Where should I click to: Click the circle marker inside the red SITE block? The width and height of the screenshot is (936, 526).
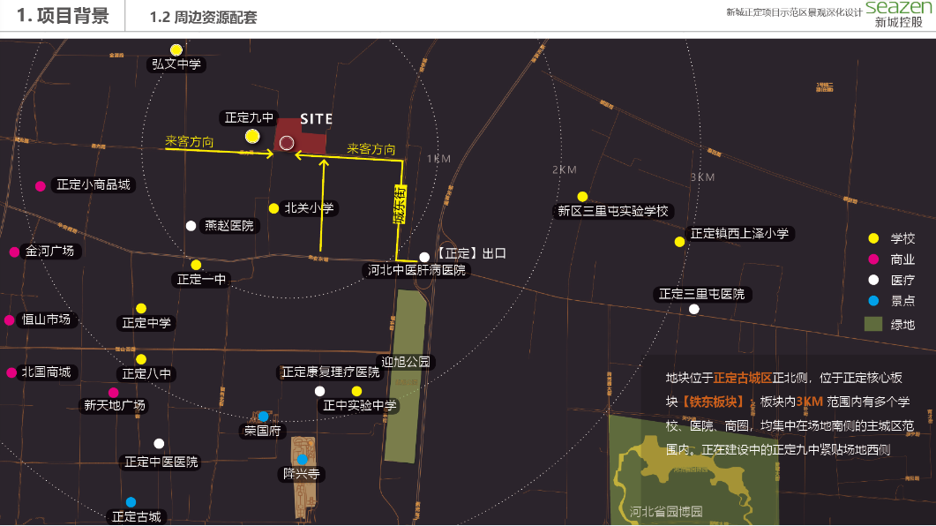coord(287,143)
